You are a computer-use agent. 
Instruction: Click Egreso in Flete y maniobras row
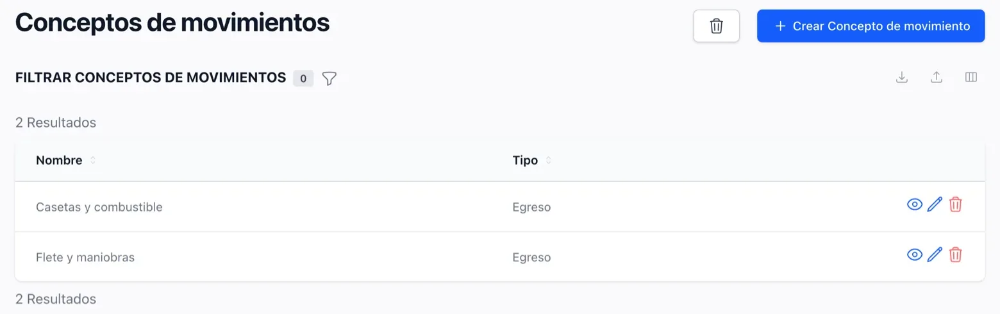point(531,258)
